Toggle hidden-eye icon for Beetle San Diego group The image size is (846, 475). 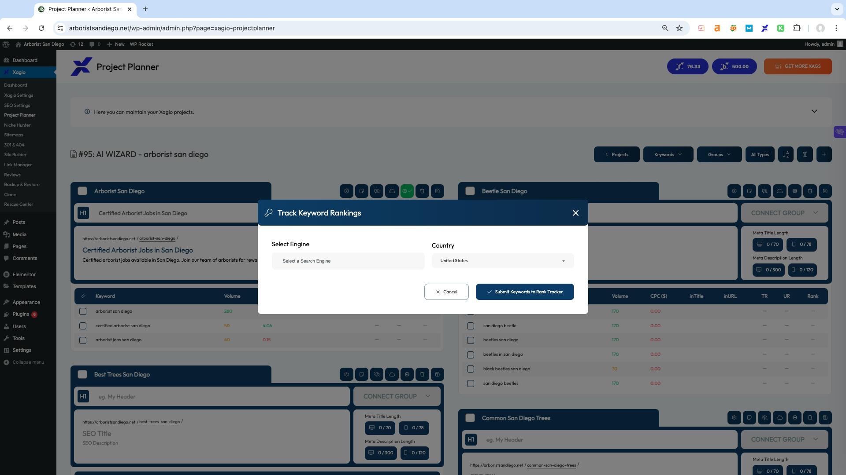click(764, 191)
